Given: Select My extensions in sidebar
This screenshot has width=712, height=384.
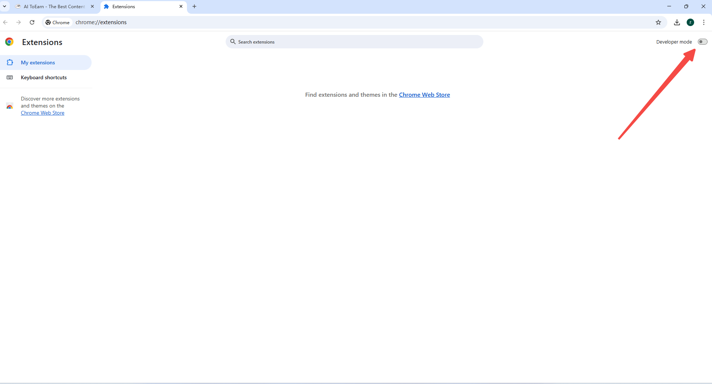Looking at the screenshot, I should (x=38, y=63).
